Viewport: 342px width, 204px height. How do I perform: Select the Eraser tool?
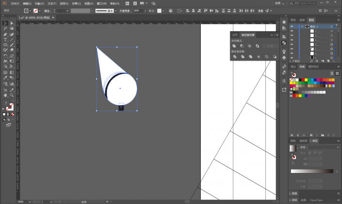pos(12,50)
